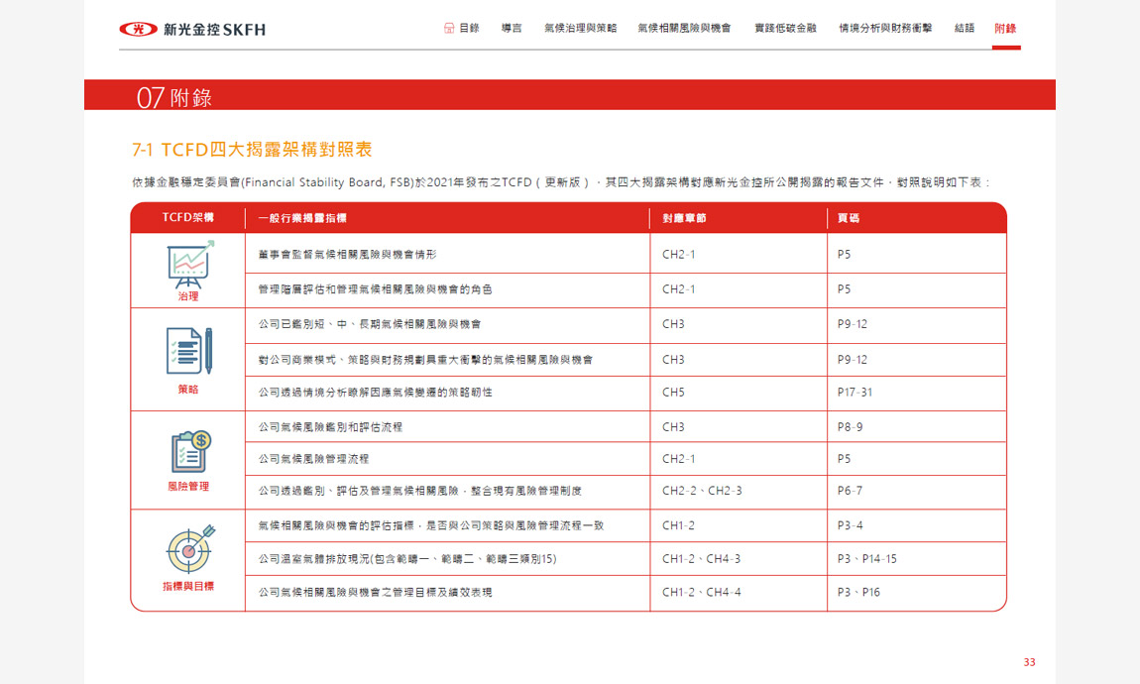
Task: Open the 導言 navigation tab
Action: tap(512, 28)
